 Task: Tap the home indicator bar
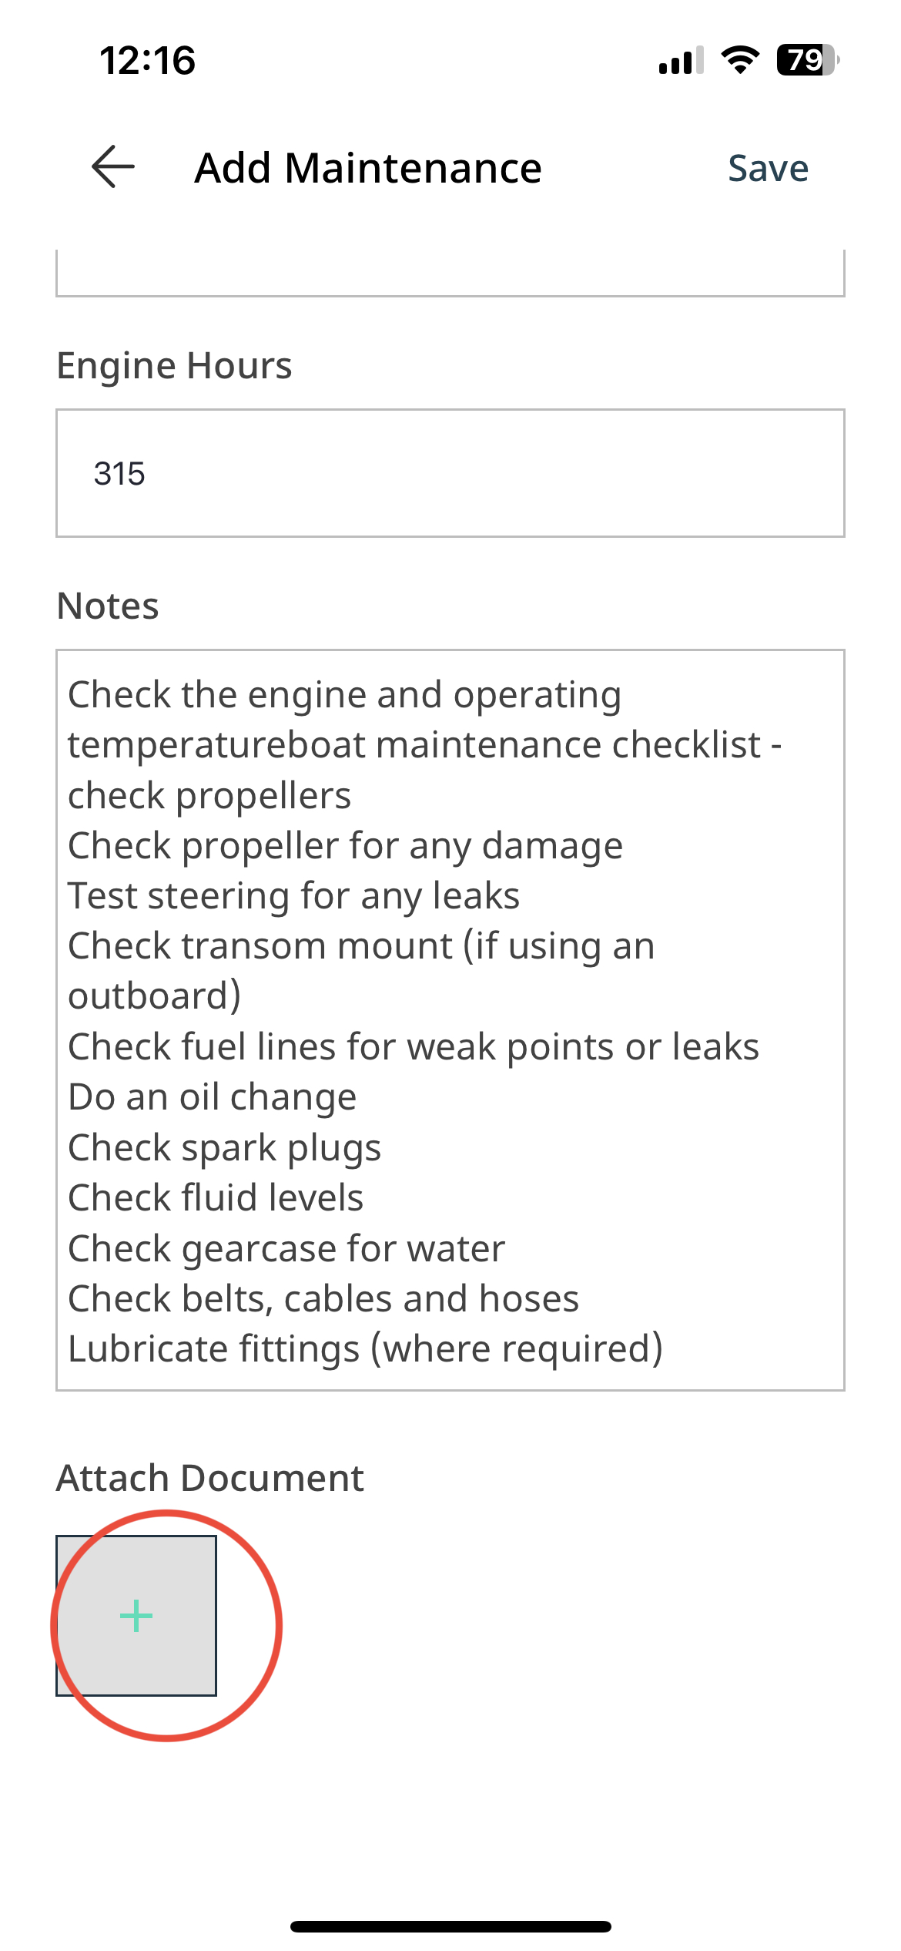(x=450, y=1926)
